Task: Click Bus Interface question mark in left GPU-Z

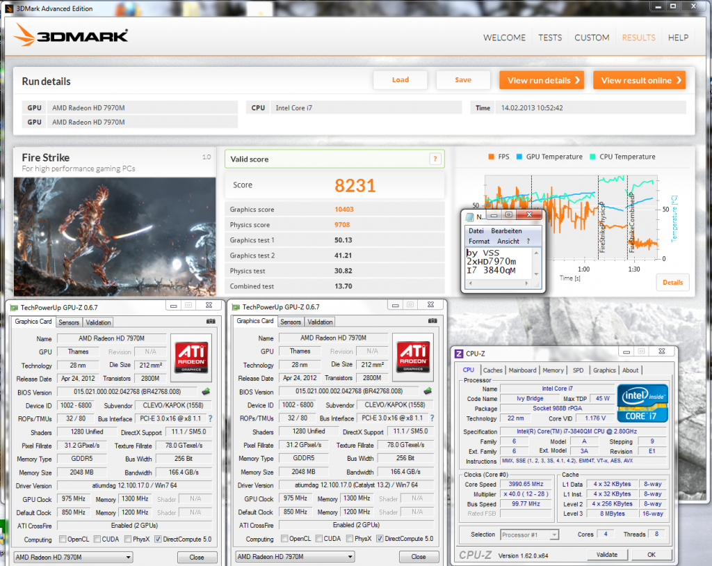Action: tap(210, 418)
